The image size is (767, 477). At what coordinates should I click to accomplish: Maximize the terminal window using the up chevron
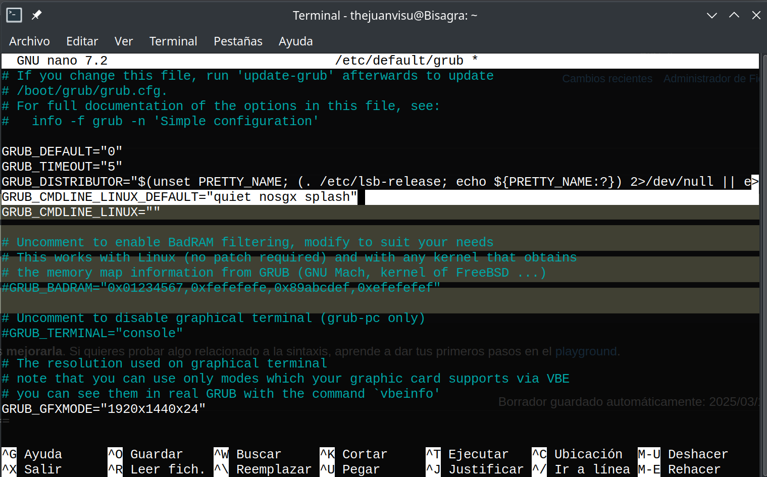tap(734, 15)
